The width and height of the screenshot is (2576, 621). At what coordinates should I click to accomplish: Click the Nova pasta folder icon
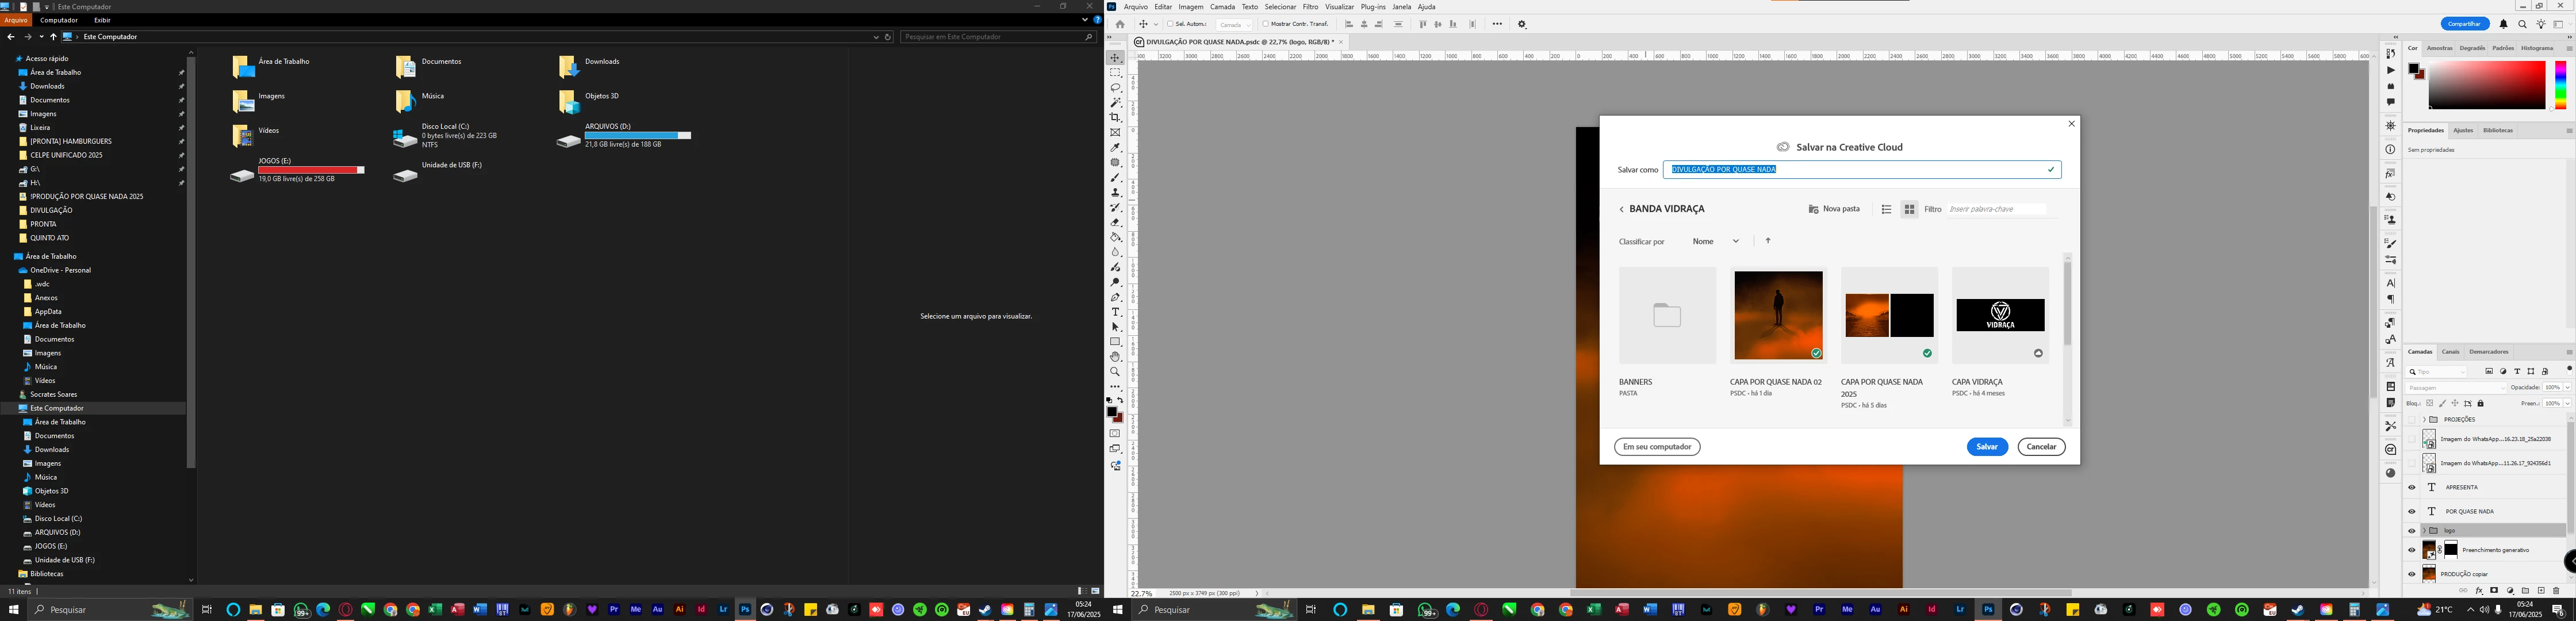[x=1813, y=209]
